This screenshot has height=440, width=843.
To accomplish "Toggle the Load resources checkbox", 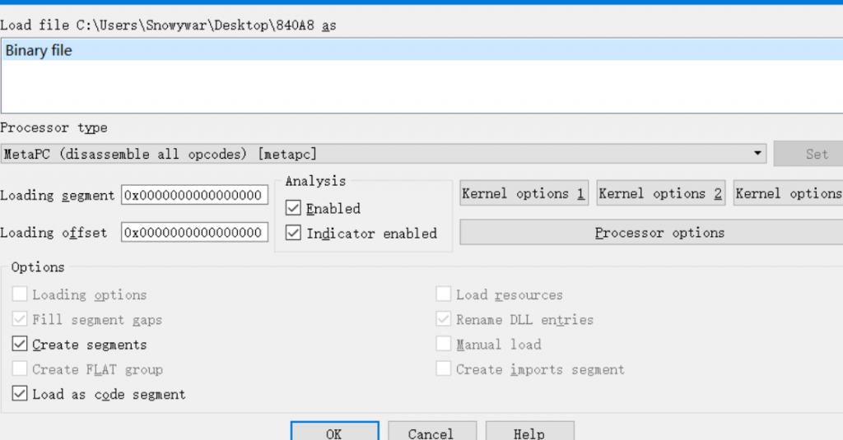I will tap(444, 295).
